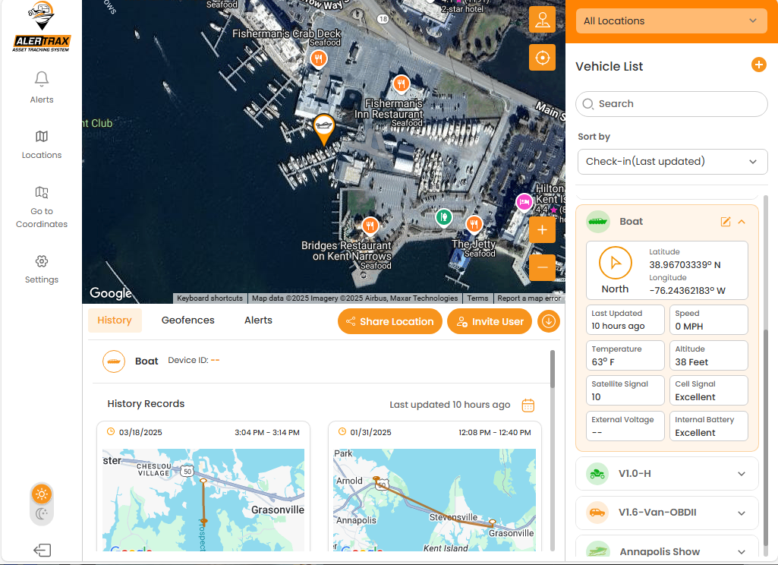Viewport: 778px width, 565px height.
Task: Switch to light mode sun toggle
Action: tap(42, 494)
